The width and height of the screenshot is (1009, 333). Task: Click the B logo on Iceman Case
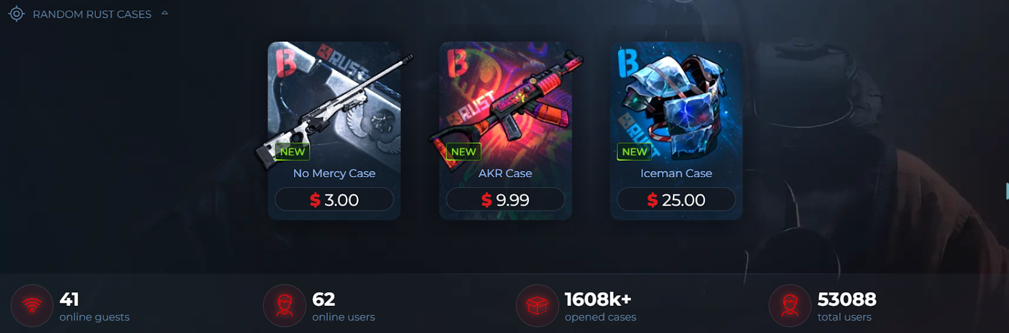point(628,62)
